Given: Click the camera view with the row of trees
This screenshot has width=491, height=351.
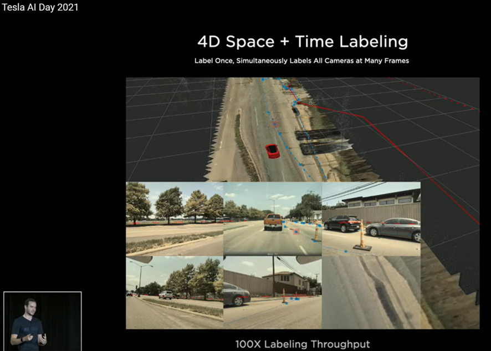Looking at the screenshot, I should coord(175,218).
